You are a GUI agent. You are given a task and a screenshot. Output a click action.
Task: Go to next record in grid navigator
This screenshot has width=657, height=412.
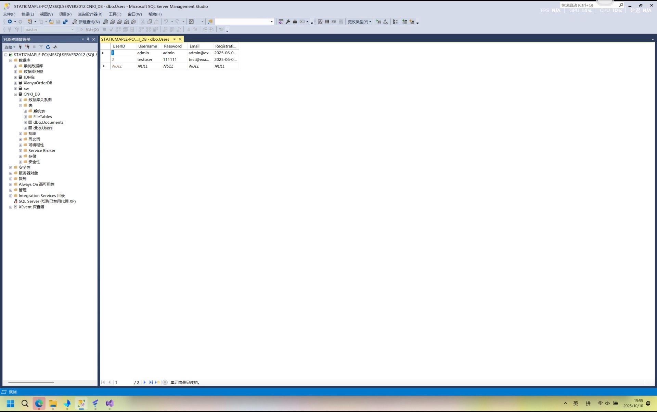coord(144,382)
